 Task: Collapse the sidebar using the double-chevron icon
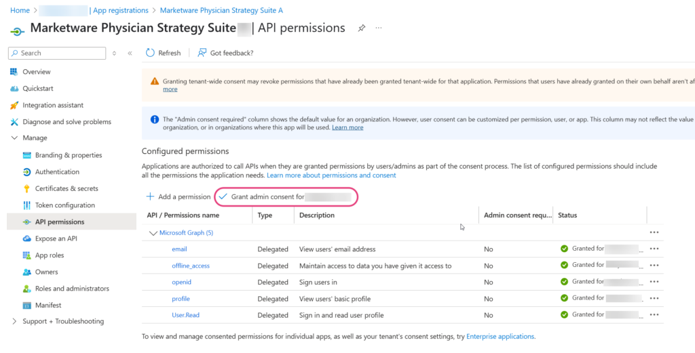tap(130, 53)
